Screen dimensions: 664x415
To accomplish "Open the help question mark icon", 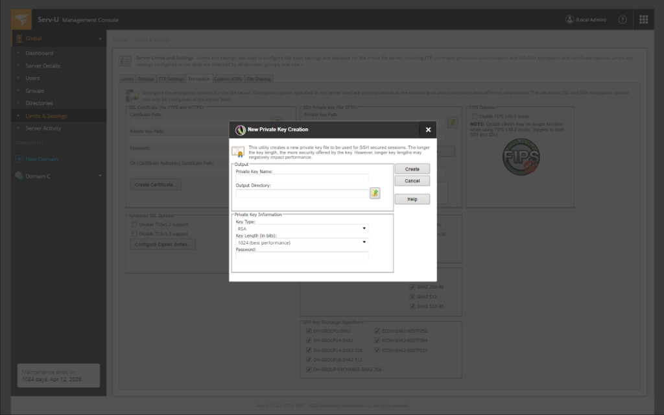I will pyautogui.click(x=621, y=19).
